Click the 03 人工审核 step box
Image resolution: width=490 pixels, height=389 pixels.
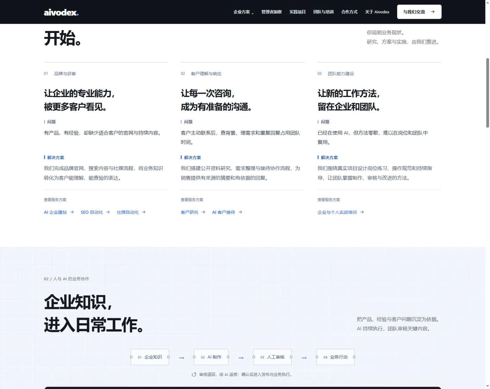coord(272,357)
